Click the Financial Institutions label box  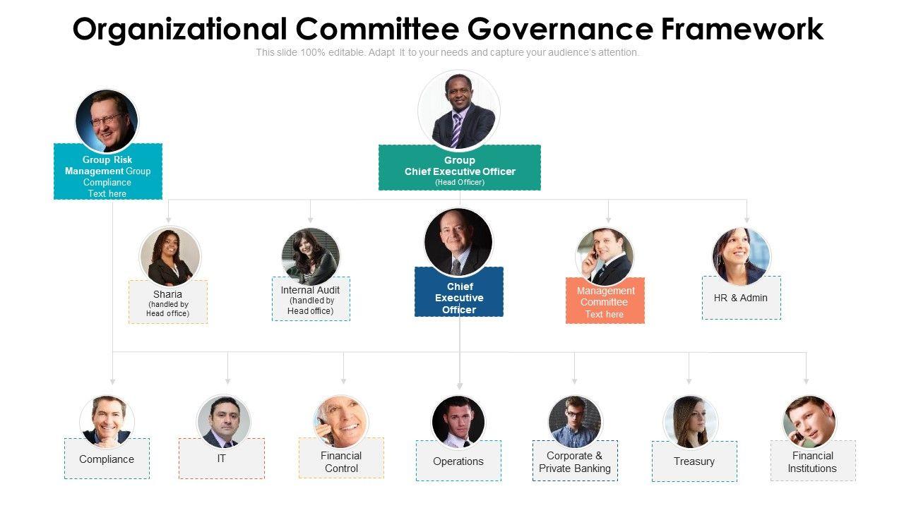click(812, 461)
